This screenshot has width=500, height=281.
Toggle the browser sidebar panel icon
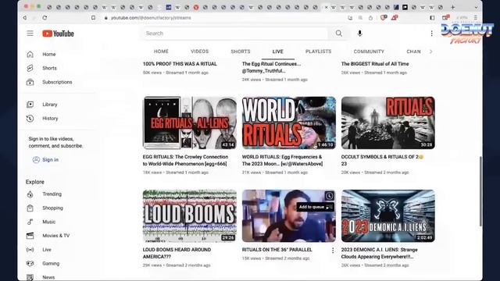(432, 18)
